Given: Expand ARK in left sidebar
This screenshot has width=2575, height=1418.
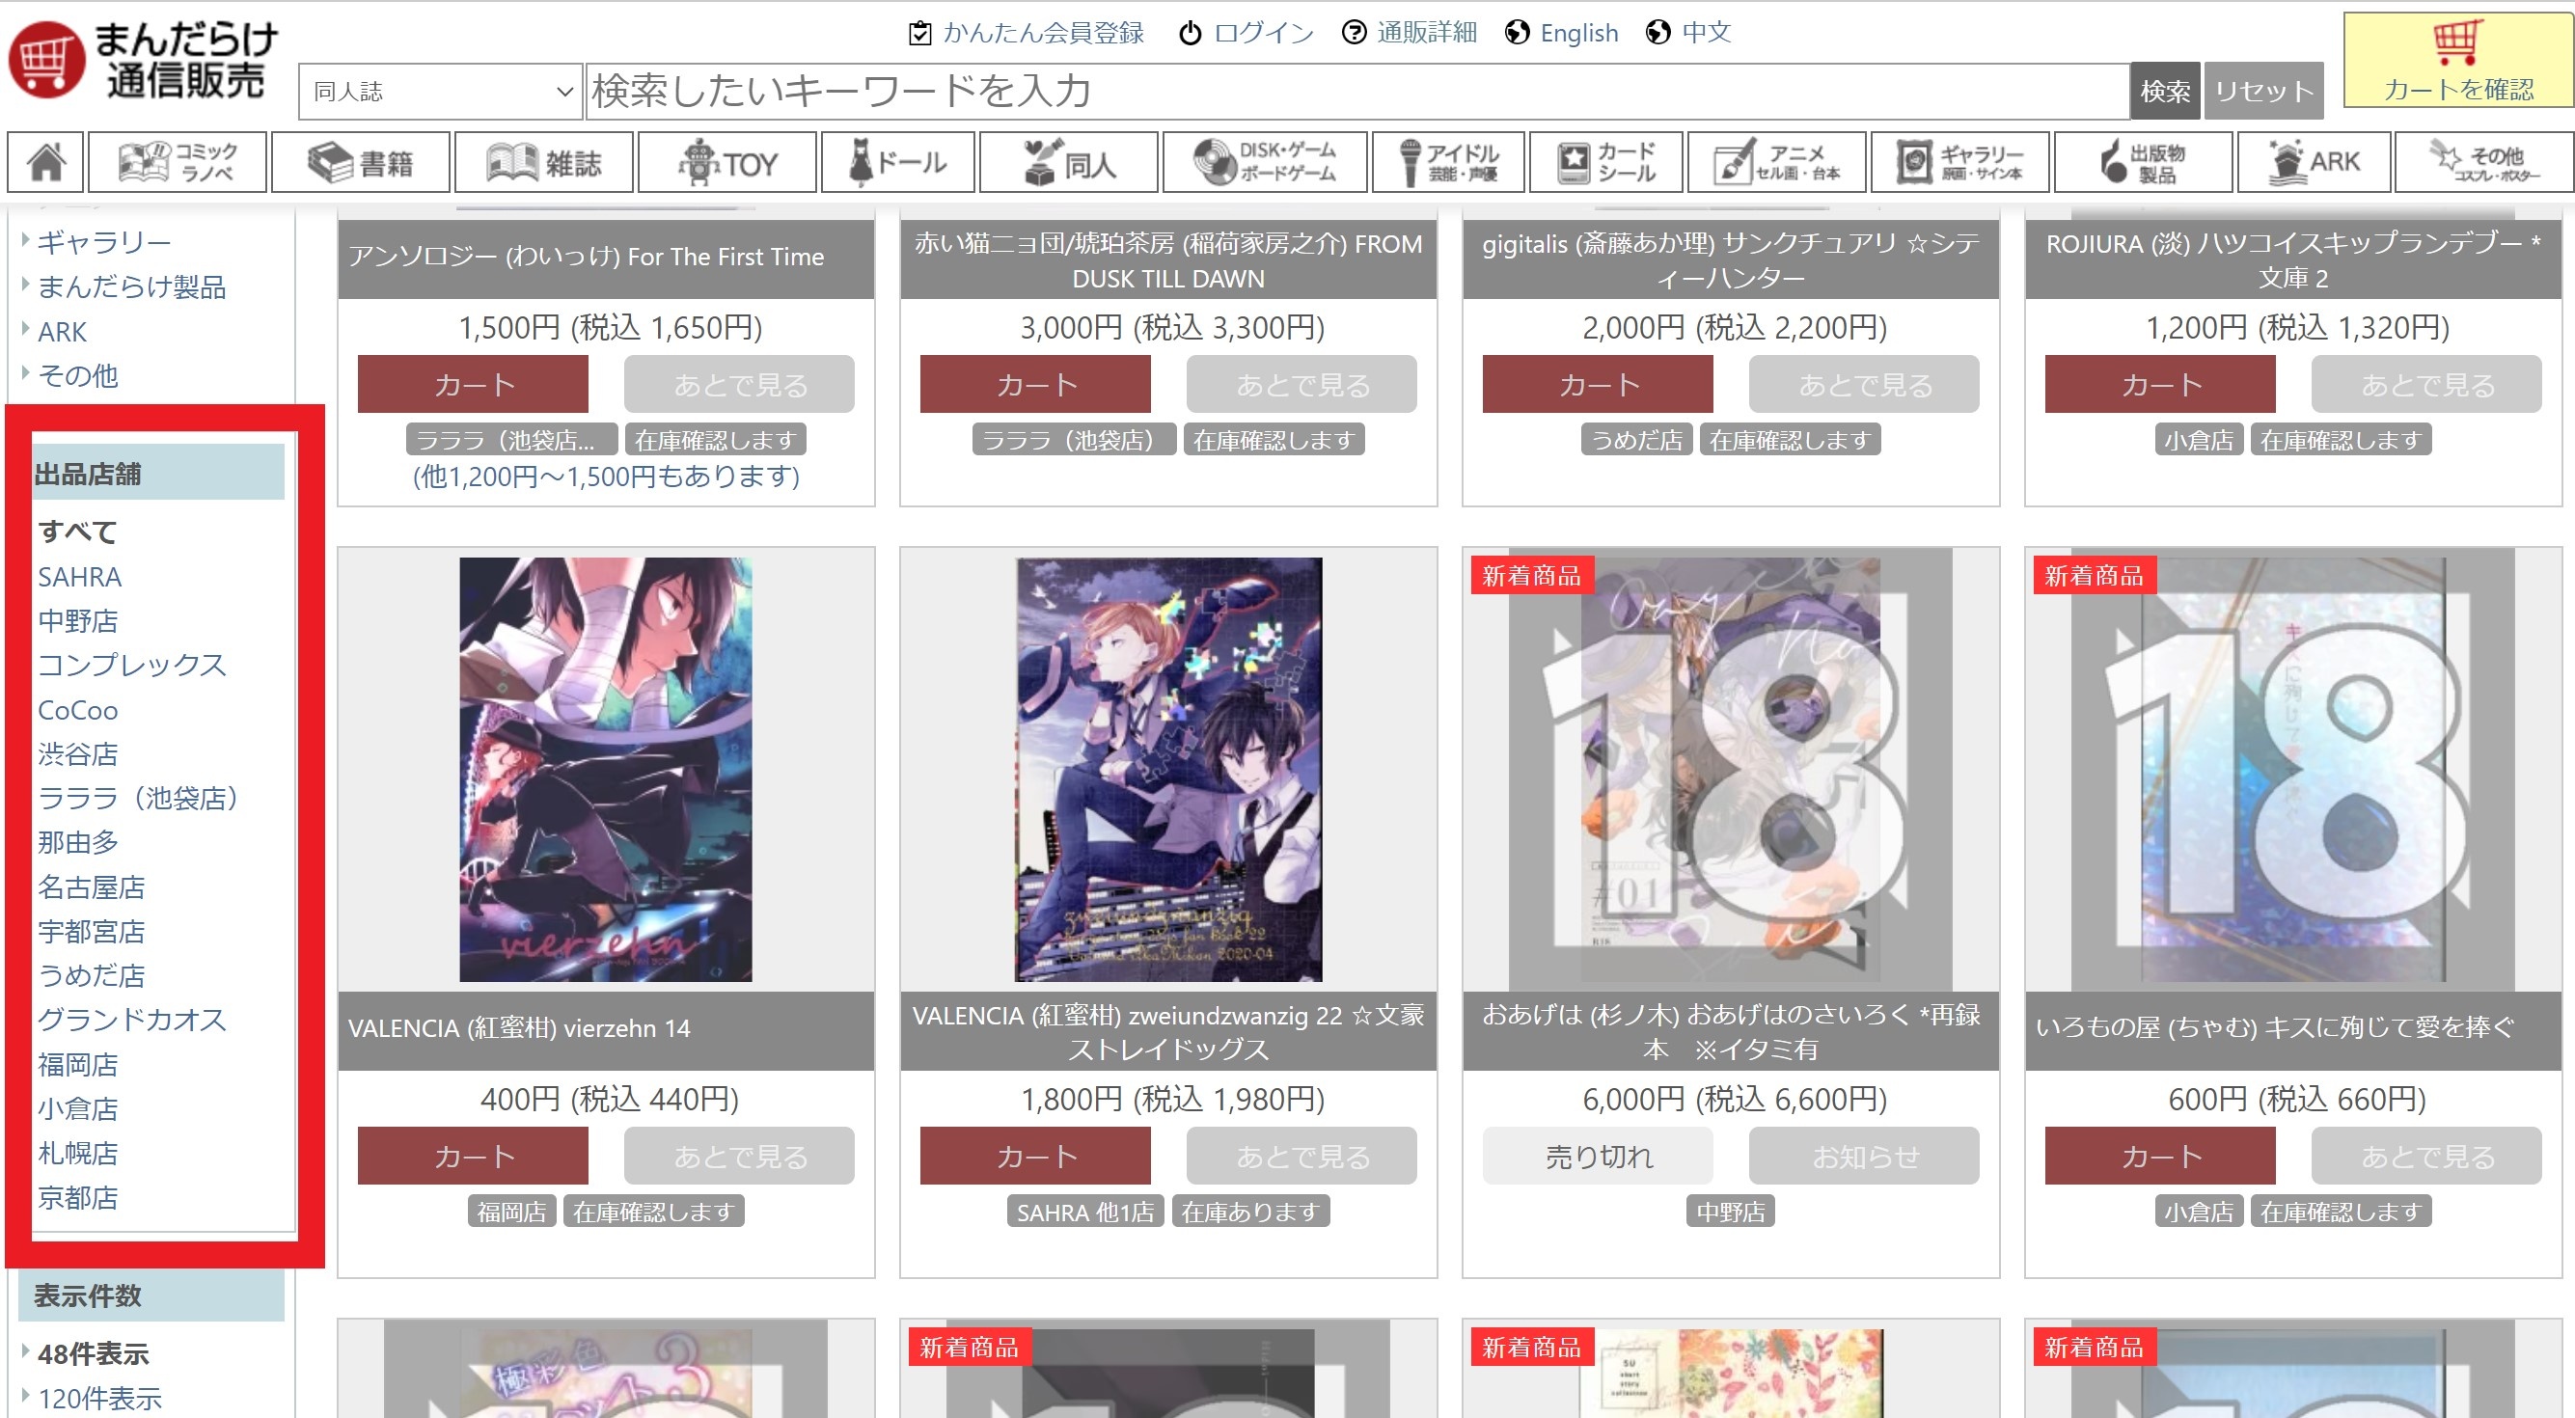Looking at the screenshot, I should coord(62,332).
